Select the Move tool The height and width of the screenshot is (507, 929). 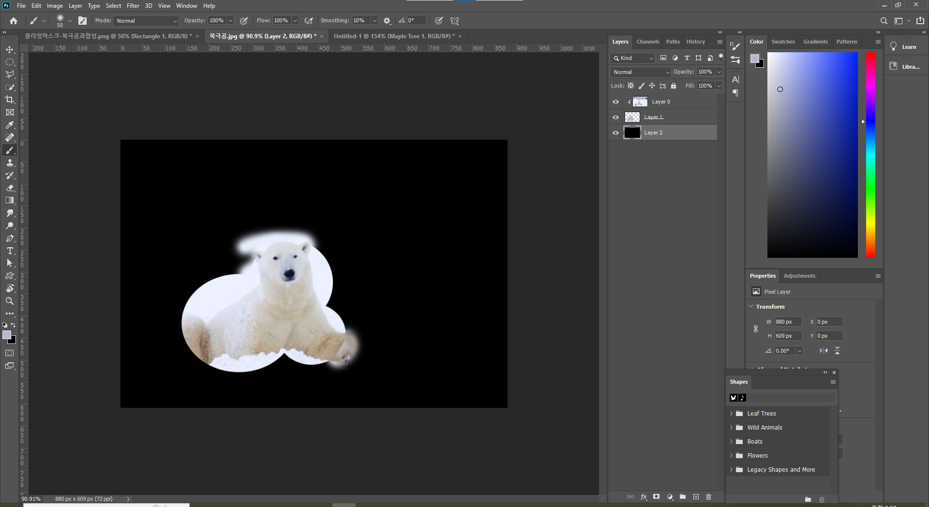point(10,49)
